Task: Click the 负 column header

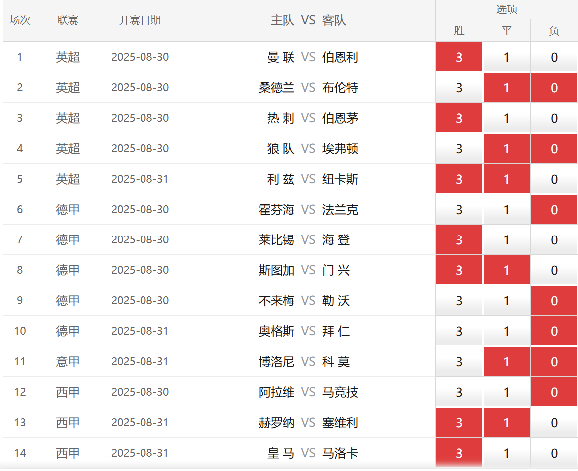Action: pyautogui.click(x=554, y=30)
